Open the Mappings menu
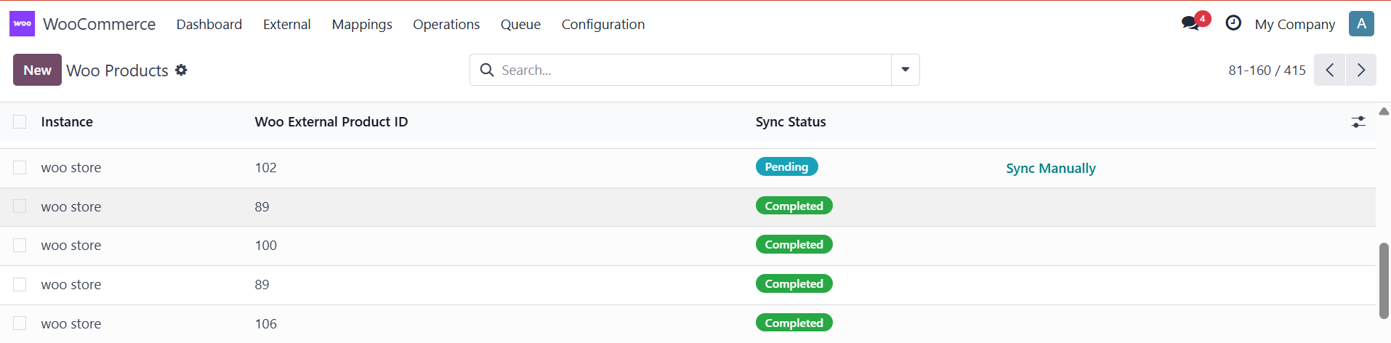Image resolution: width=1391 pixels, height=343 pixels. tap(362, 24)
